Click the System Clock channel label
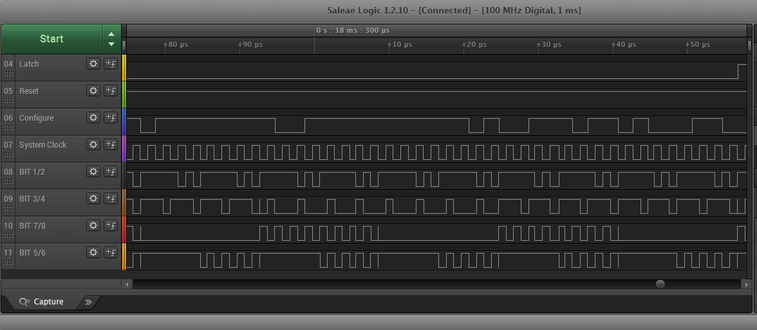Screen dimensions: 757x330 [43, 145]
